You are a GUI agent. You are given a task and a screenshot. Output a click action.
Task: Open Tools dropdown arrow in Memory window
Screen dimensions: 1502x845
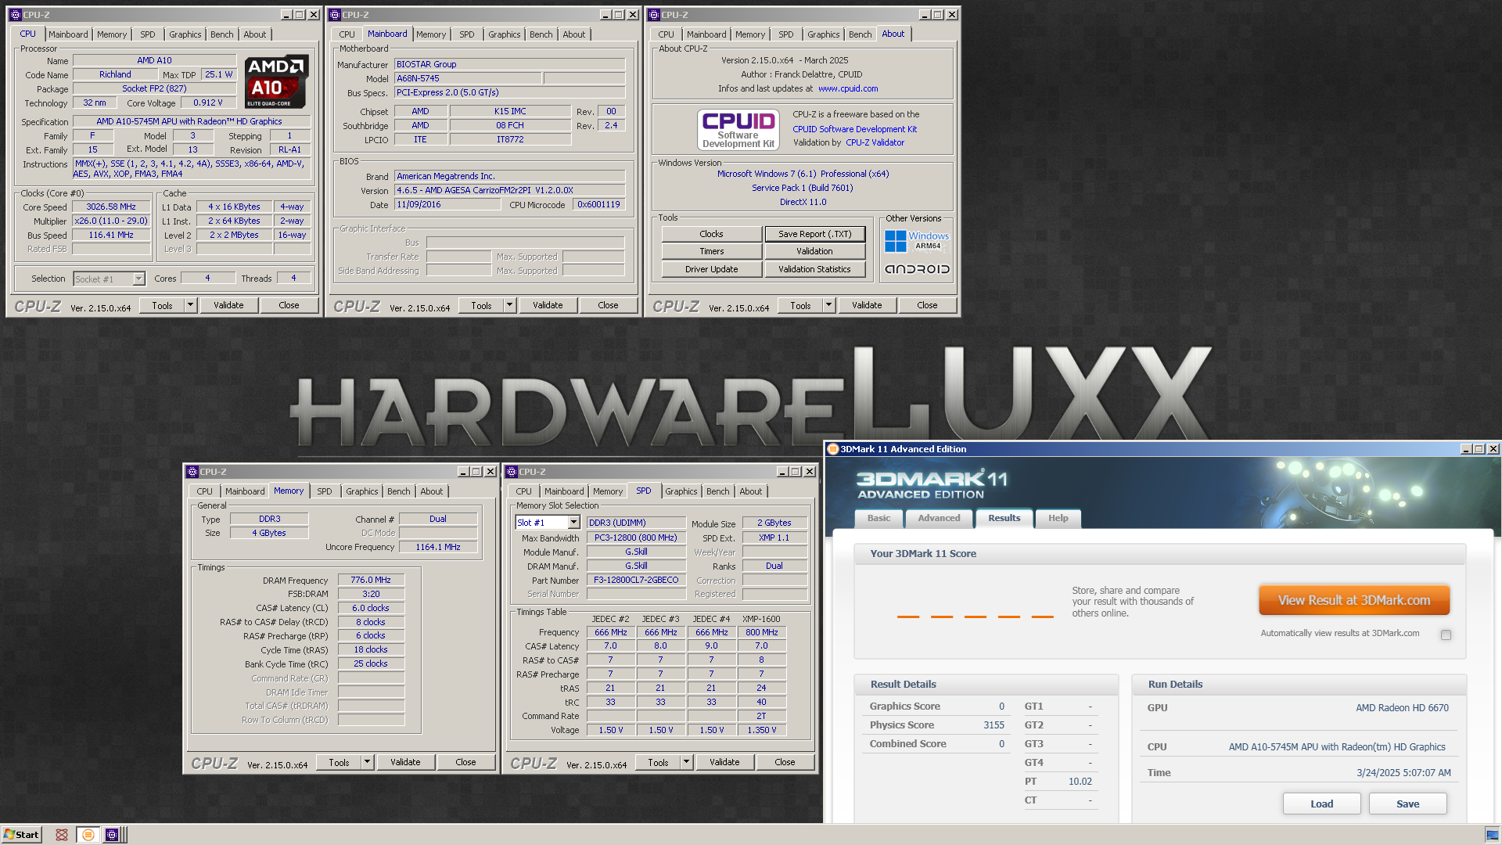tap(367, 762)
